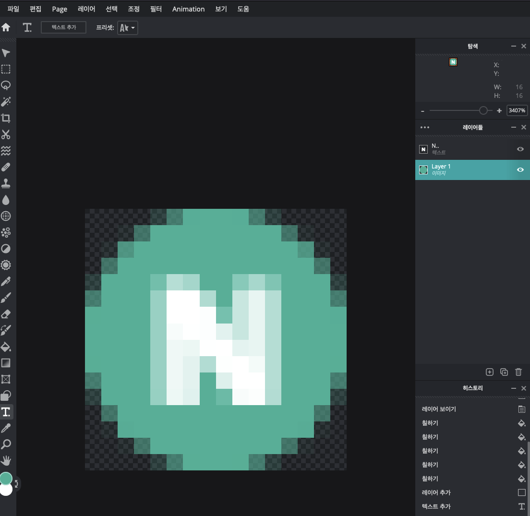
Task: Select the Marquee selection tool
Action: [x=6, y=69]
